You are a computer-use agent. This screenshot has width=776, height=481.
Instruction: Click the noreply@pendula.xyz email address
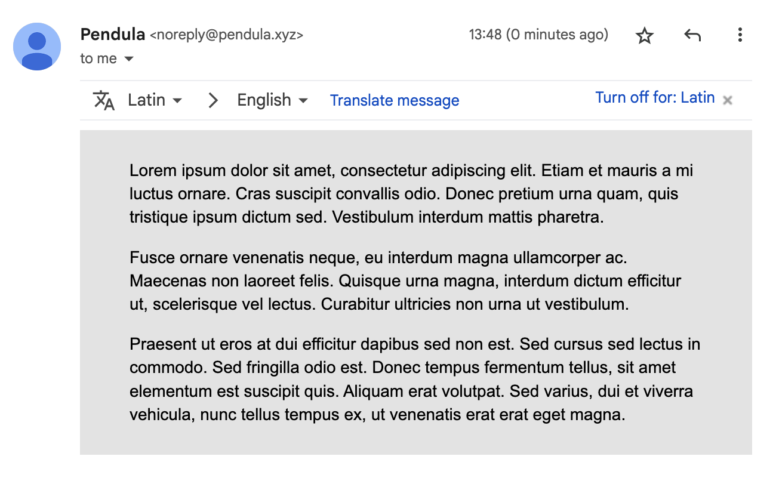(226, 35)
